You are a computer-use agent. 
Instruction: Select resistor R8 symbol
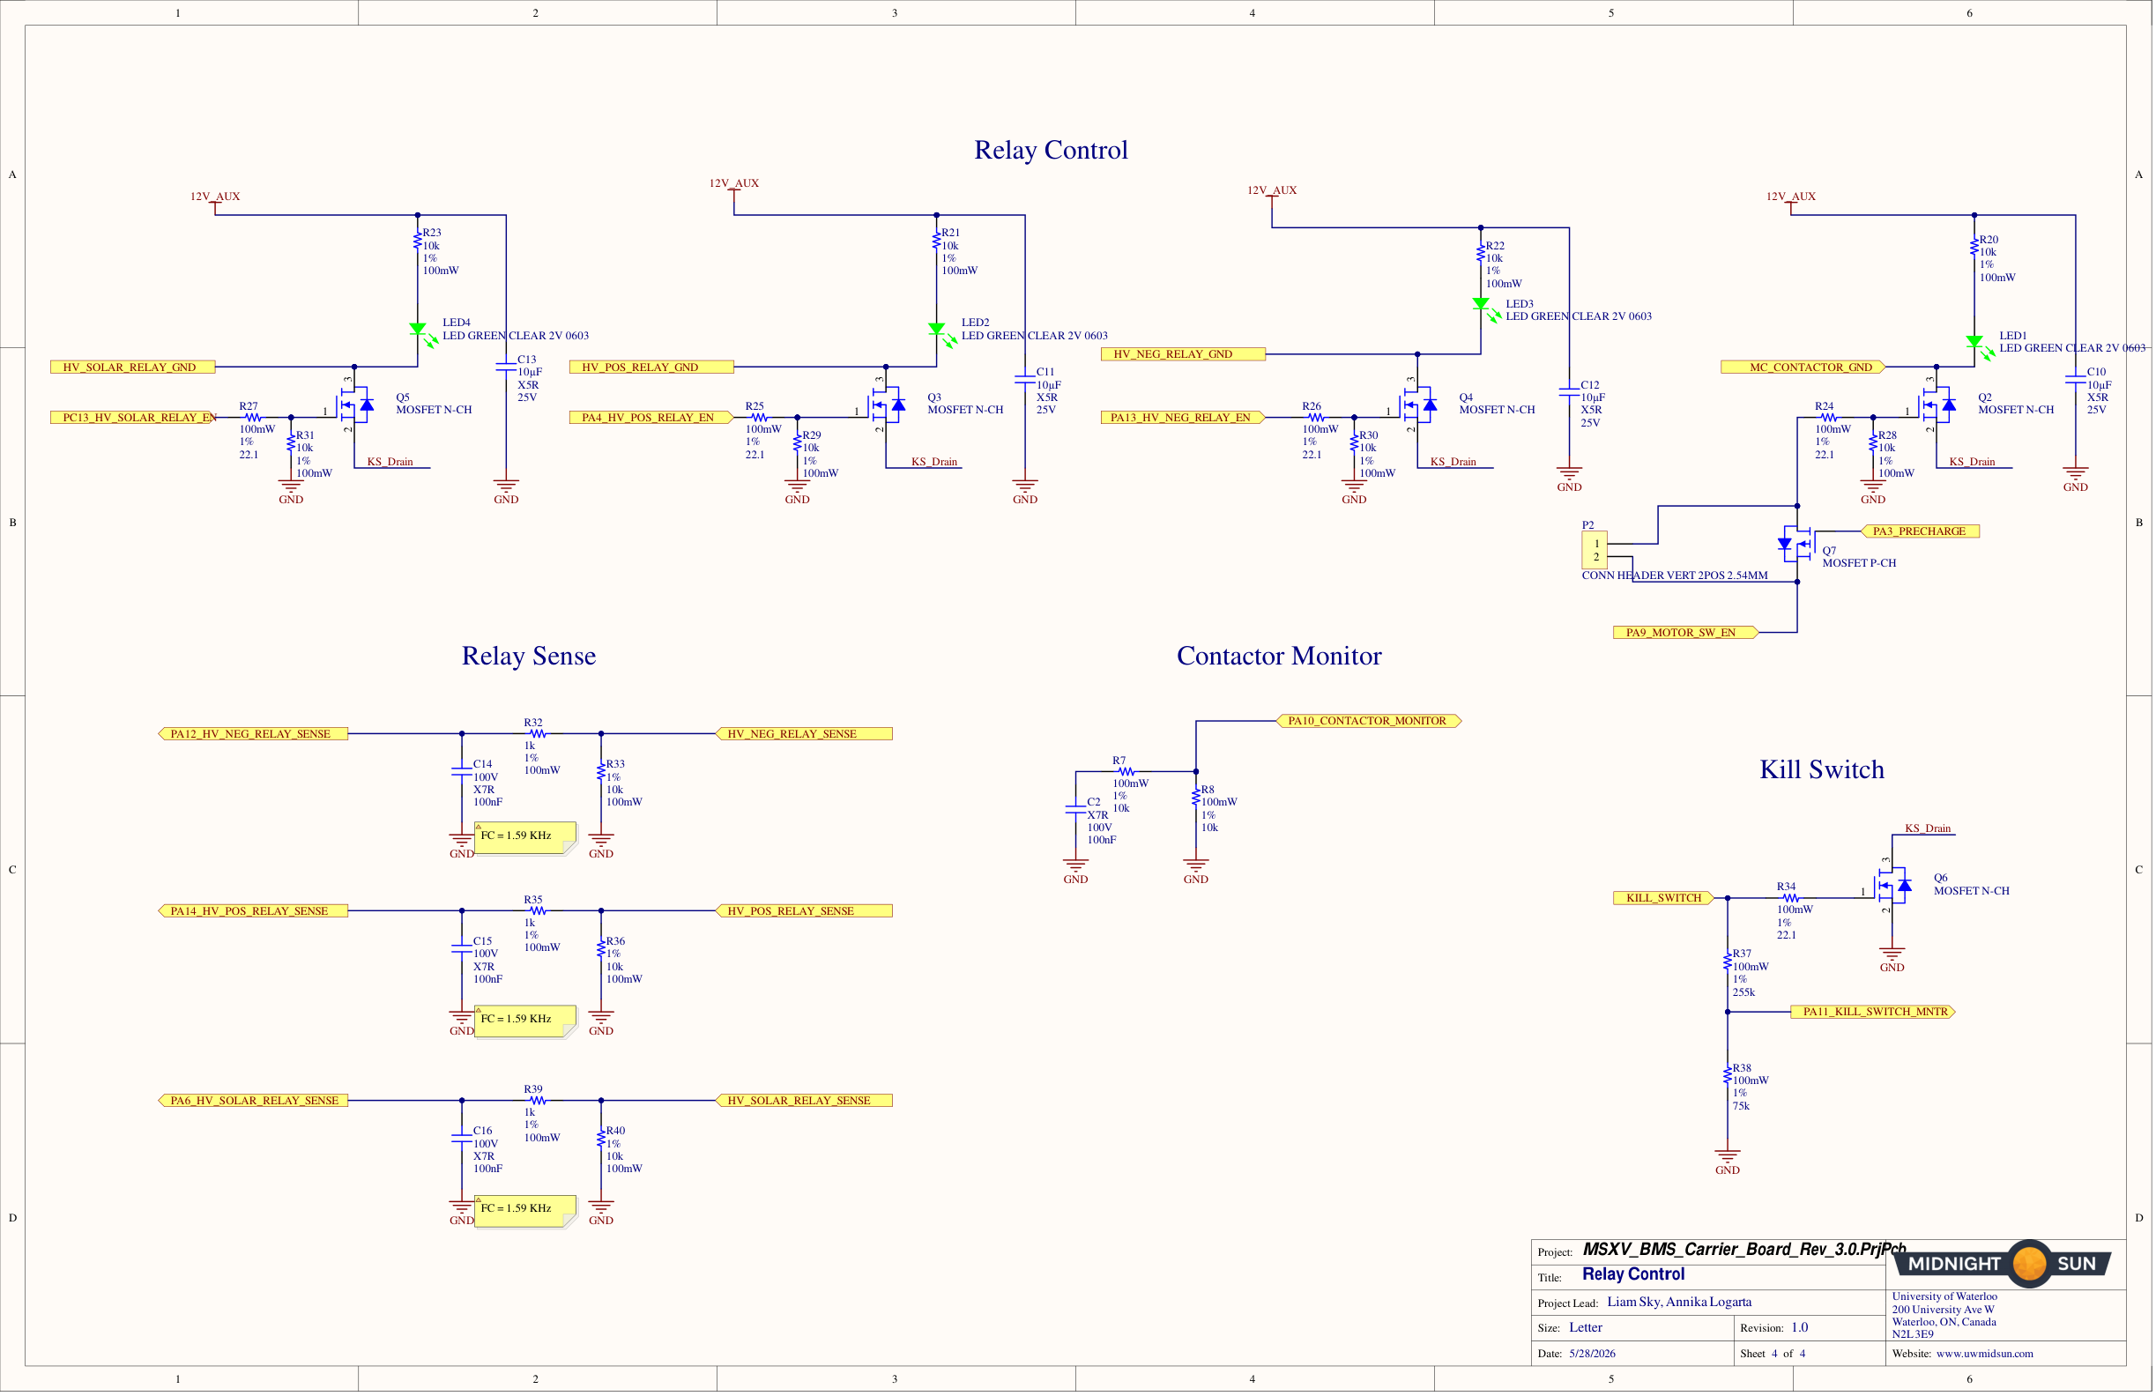[1196, 798]
